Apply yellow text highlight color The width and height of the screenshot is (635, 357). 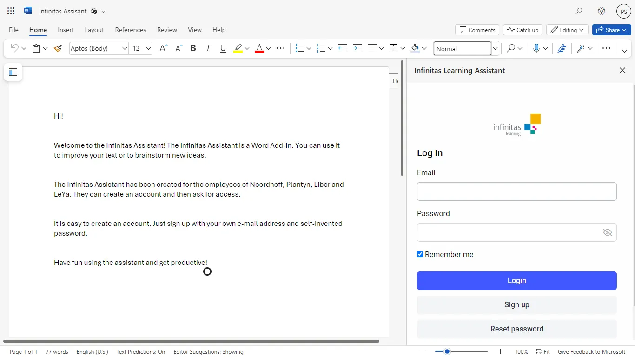(238, 48)
